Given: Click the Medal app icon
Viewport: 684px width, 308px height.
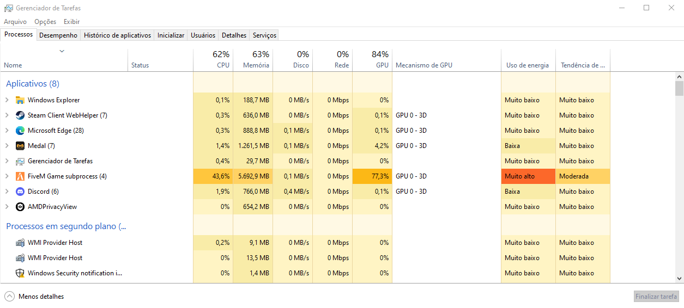Looking at the screenshot, I should [20, 146].
